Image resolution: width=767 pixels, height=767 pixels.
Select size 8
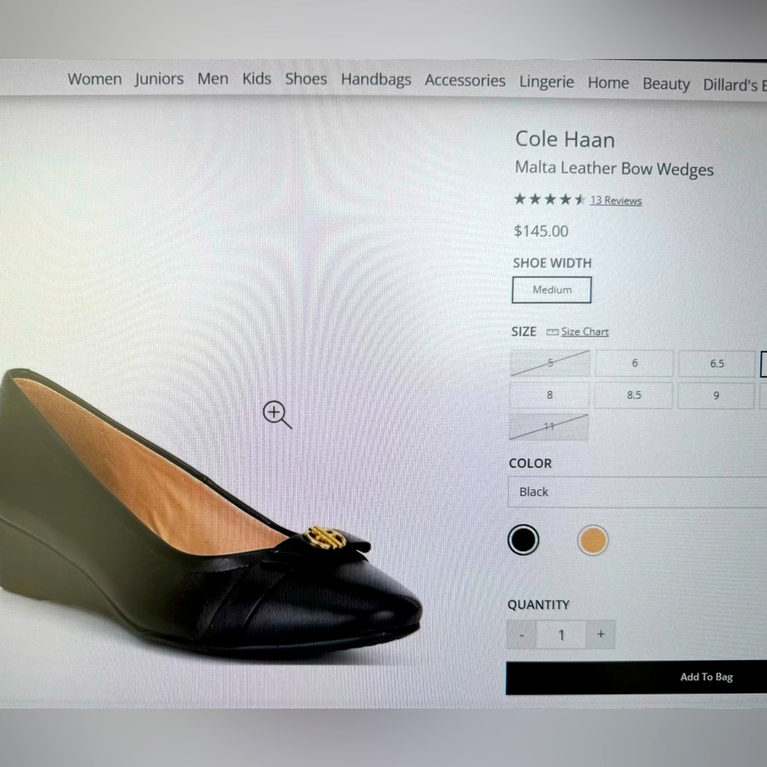point(549,395)
